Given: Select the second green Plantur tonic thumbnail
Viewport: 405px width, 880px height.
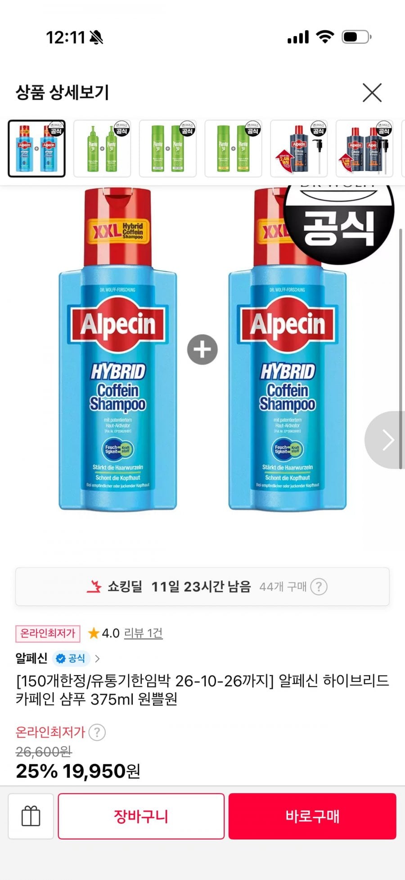Looking at the screenshot, I should tap(102, 149).
